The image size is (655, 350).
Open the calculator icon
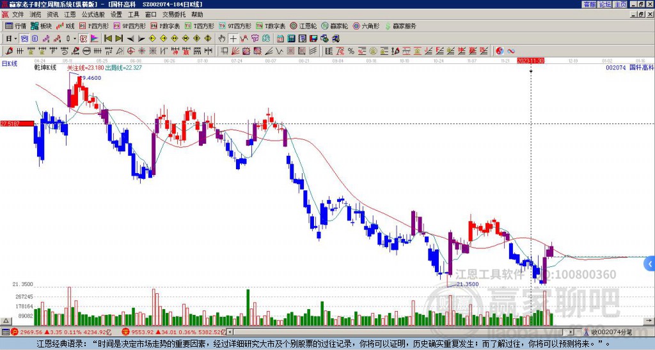click(291, 39)
